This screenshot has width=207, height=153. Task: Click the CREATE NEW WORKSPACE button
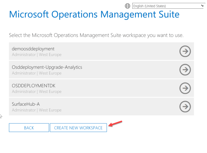(78, 128)
